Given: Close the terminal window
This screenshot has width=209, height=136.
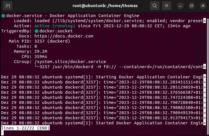Looking at the screenshot, I should [203, 6].
